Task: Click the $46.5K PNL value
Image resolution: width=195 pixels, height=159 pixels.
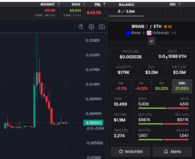Action: (x=94, y=13)
